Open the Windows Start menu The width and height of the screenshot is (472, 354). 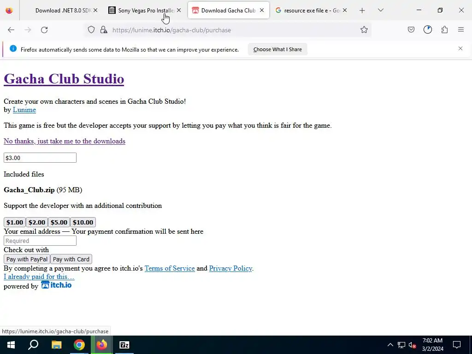click(x=11, y=345)
